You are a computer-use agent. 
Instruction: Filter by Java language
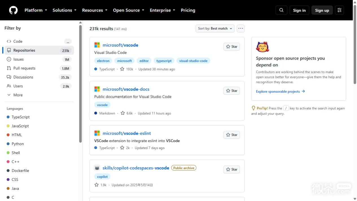(x=39, y=189)
